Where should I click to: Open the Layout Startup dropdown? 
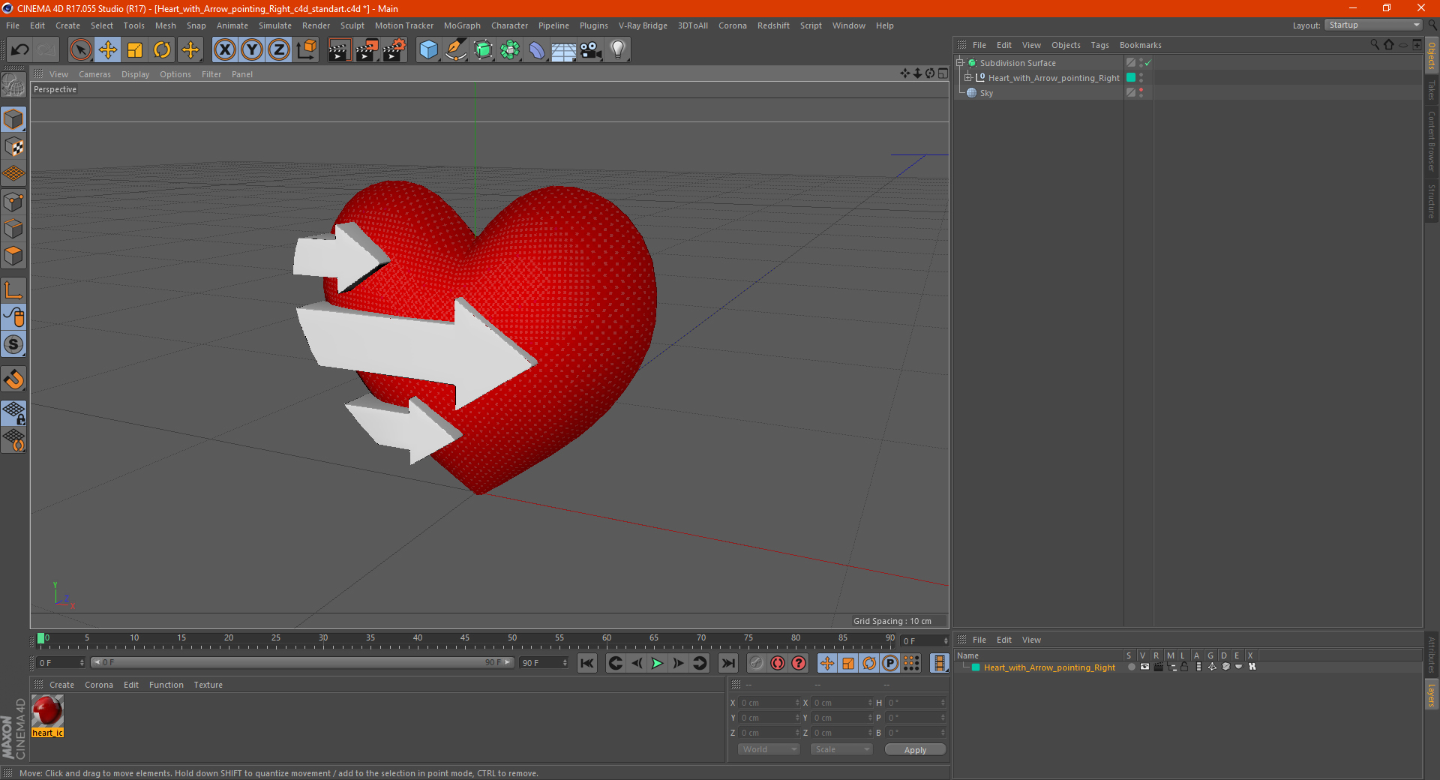1374,25
